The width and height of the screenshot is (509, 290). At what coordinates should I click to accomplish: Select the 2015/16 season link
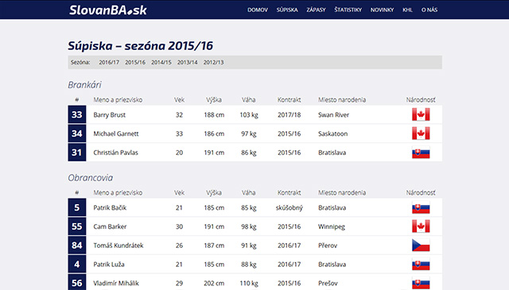[135, 62]
